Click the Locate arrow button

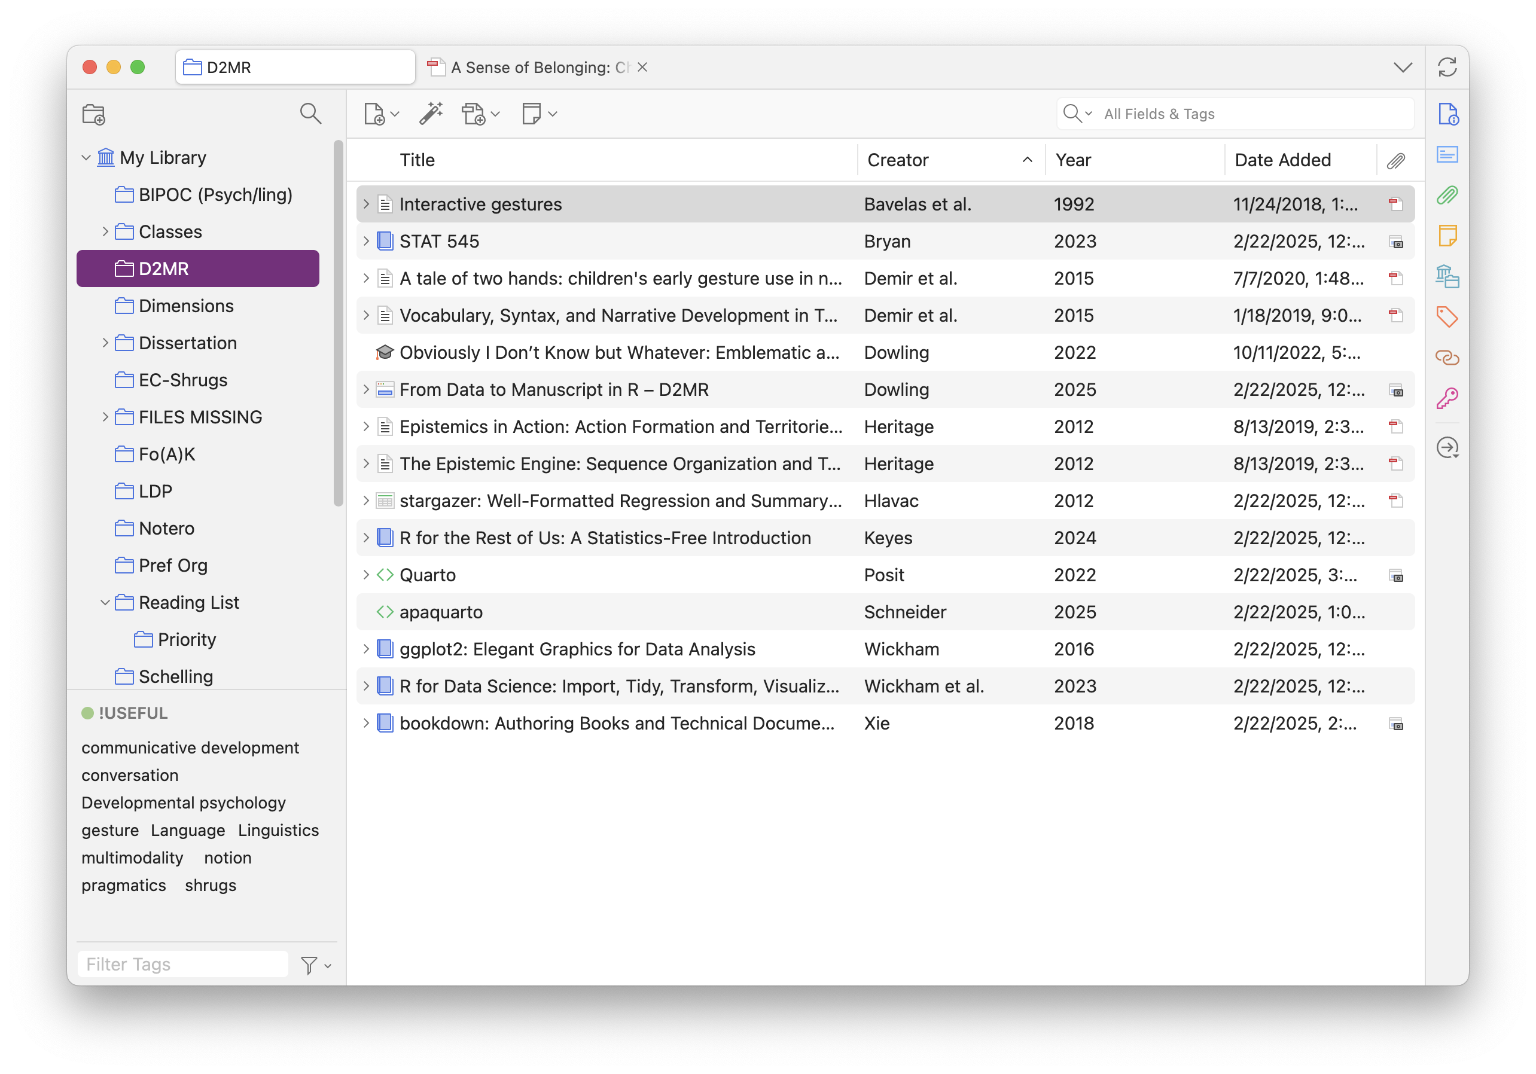pos(1447,448)
